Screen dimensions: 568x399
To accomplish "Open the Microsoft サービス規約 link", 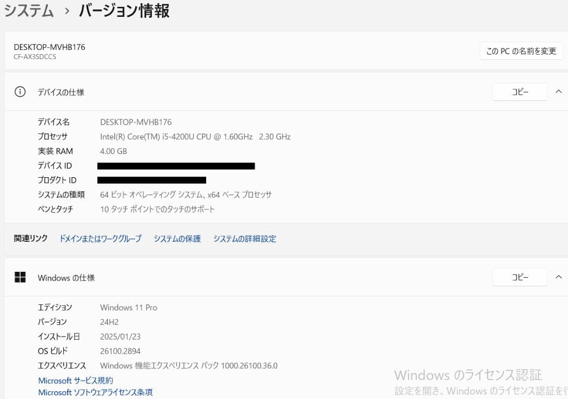I will pos(75,381).
